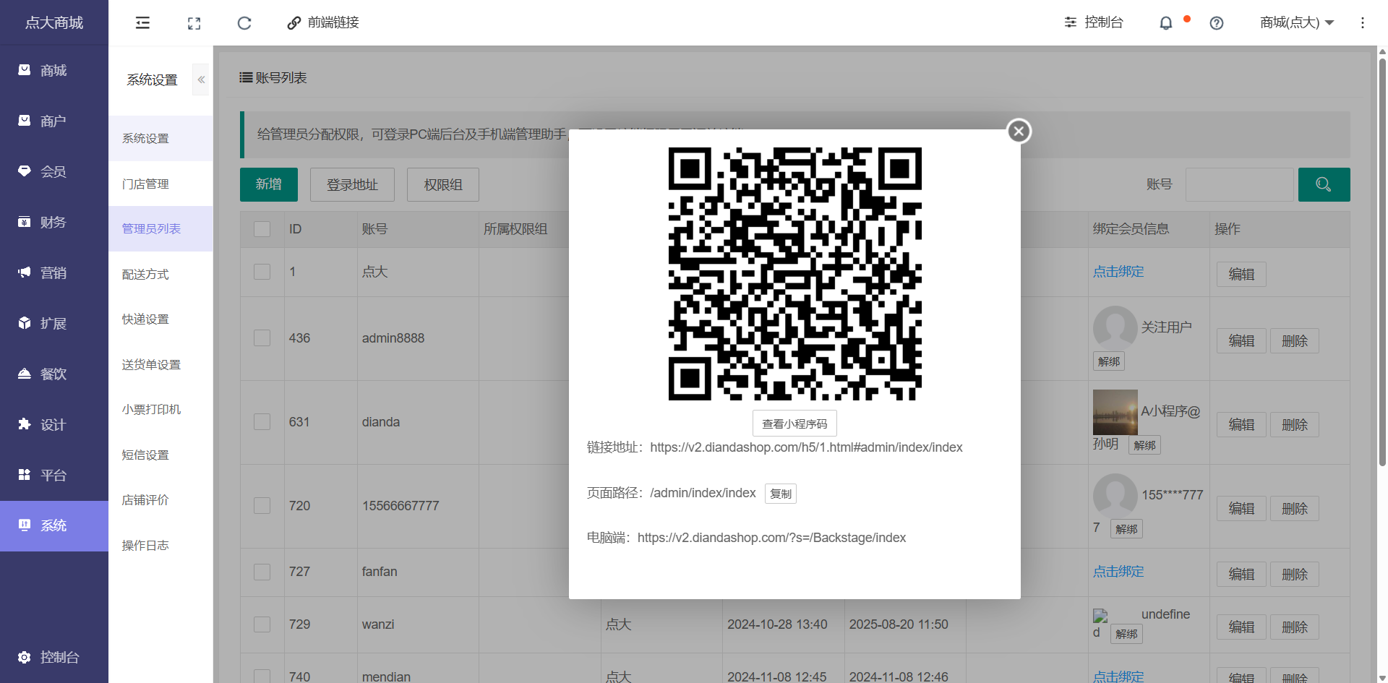Select 操作日志 submenu item
1388x683 pixels.
[x=160, y=545]
